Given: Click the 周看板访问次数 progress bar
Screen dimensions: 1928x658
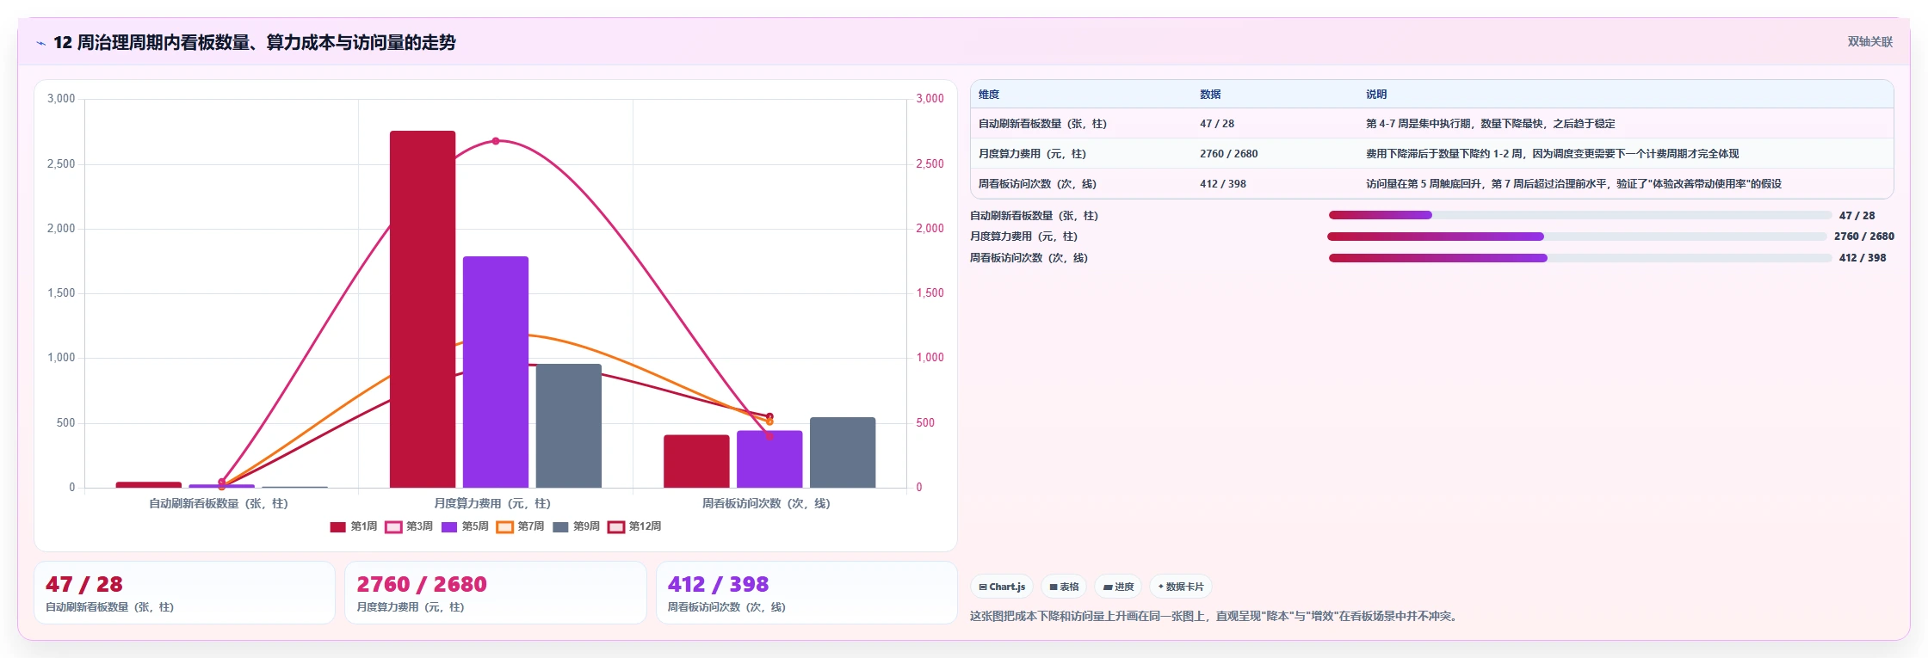Looking at the screenshot, I should click(1580, 258).
